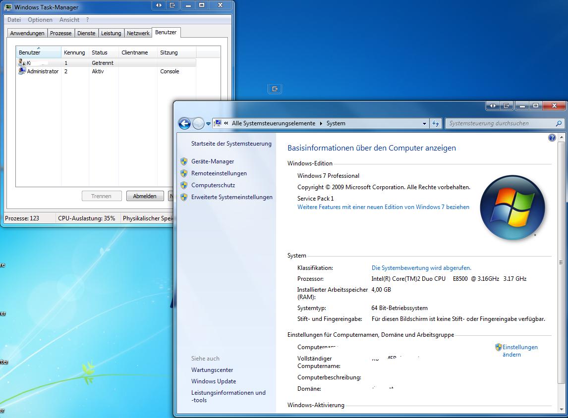The image size is (568, 418).
Task: Click the shield icon next to Computerschutz
Action: coord(184,185)
